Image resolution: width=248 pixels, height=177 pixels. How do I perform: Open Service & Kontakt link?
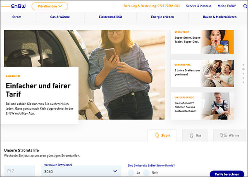[199, 6]
